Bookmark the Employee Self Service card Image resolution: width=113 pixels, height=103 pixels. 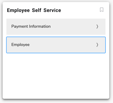click(x=102, y=10)
